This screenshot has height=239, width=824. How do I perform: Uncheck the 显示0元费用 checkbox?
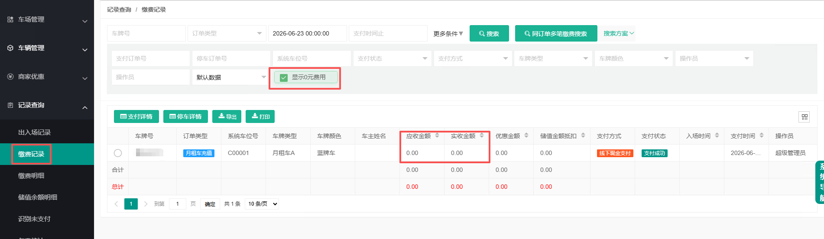[x=284, y=78]
